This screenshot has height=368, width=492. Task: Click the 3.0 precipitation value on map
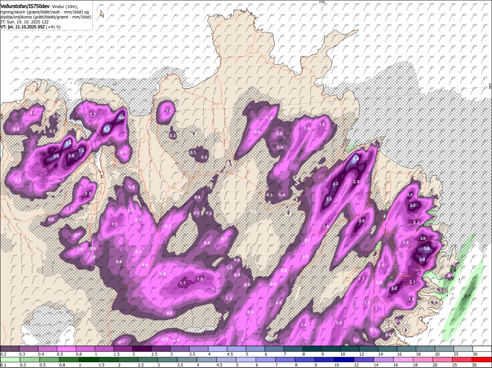(x=423, y=239)
